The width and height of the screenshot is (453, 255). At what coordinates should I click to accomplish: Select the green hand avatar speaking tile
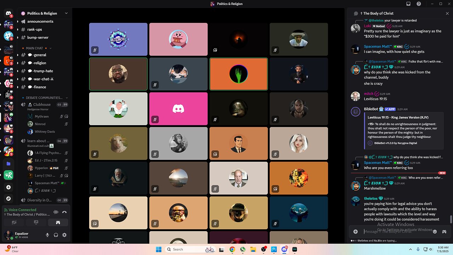pos(239,74)
